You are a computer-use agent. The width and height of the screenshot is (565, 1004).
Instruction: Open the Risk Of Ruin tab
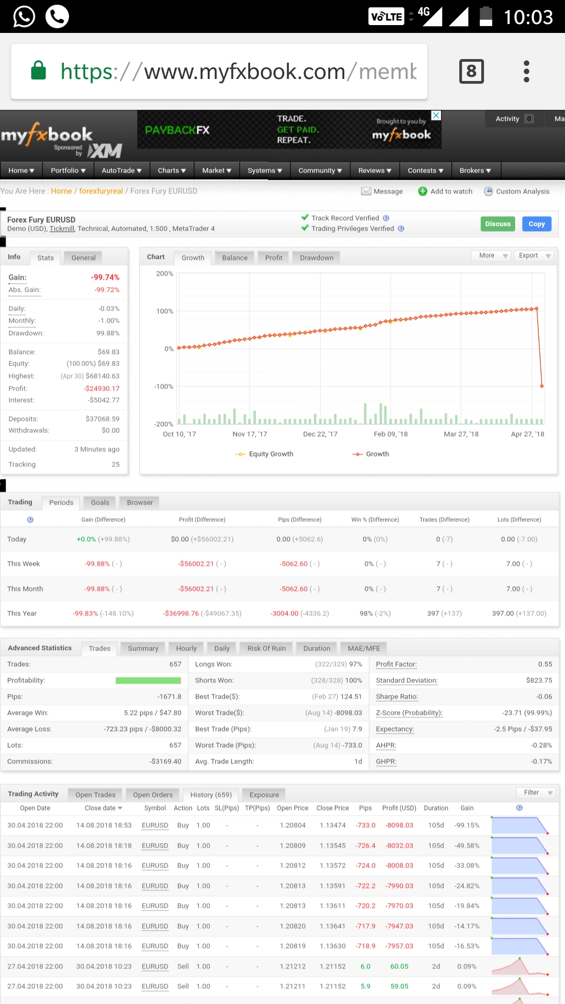pyautogui.click(x=267, y=648)
